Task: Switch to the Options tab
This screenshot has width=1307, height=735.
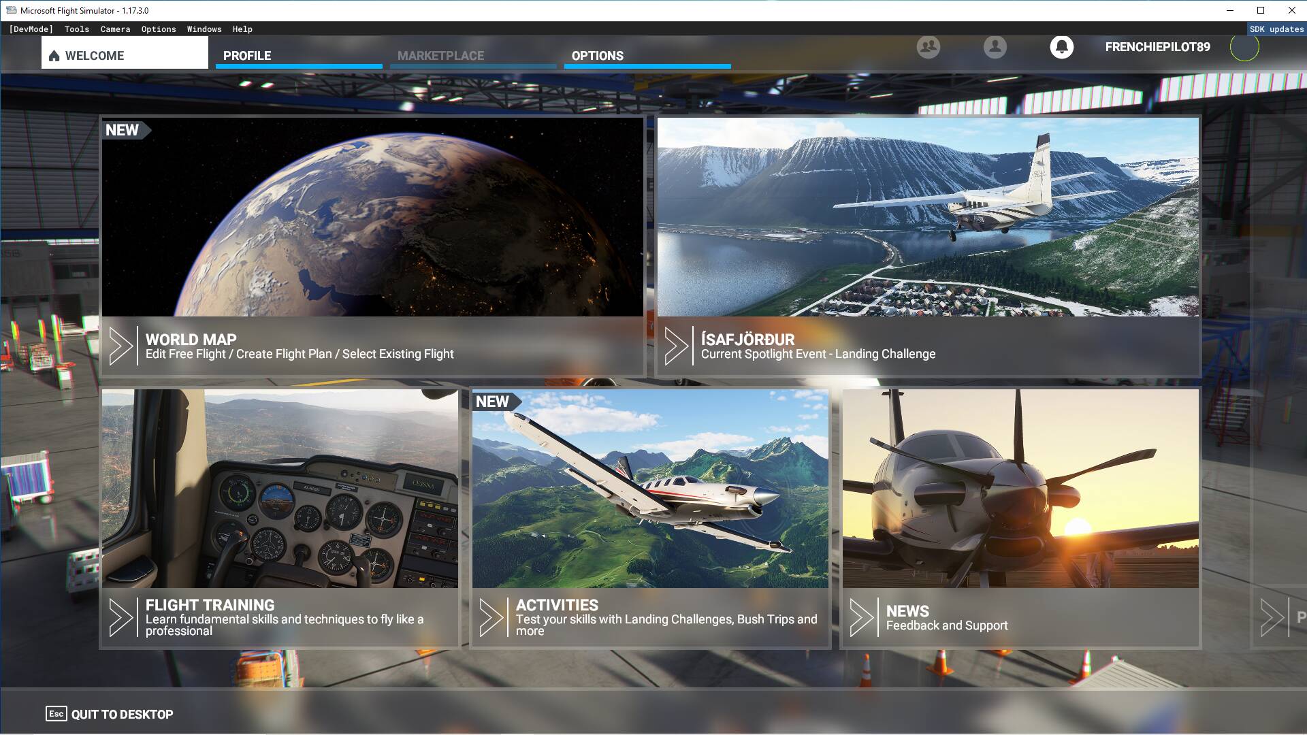Action: click(597, 56)
